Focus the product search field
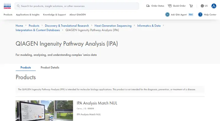Screen dimensions: 220x121 click(77, 6)
